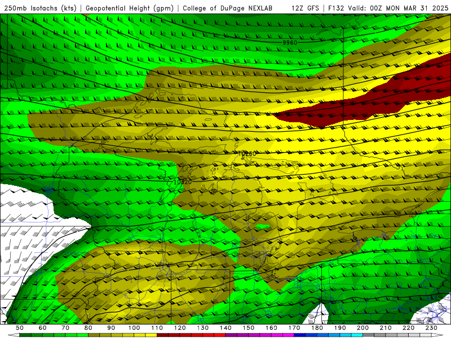451x338 pixels.
Task: Click the "Geopotential Height (gpm)" title text
Action: pyautogui.click(x=130, y=8)
